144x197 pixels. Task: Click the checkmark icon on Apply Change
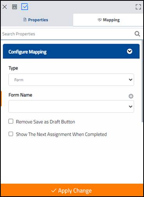click(54, 190)
